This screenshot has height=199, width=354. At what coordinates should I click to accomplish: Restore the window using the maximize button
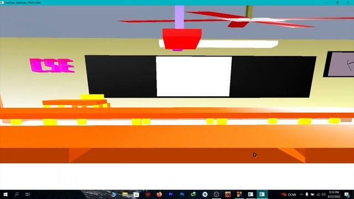pos(337,2)
